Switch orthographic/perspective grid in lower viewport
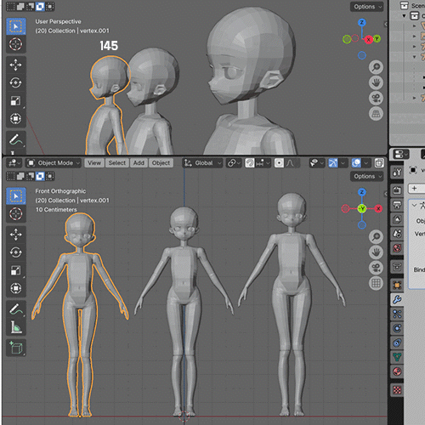425x425 pixels. [376, 283]
